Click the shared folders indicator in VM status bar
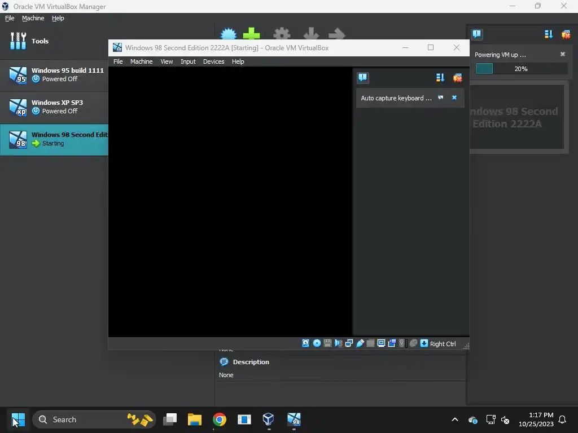The width and height of the screenshot is (578, 433). [370, 343]
